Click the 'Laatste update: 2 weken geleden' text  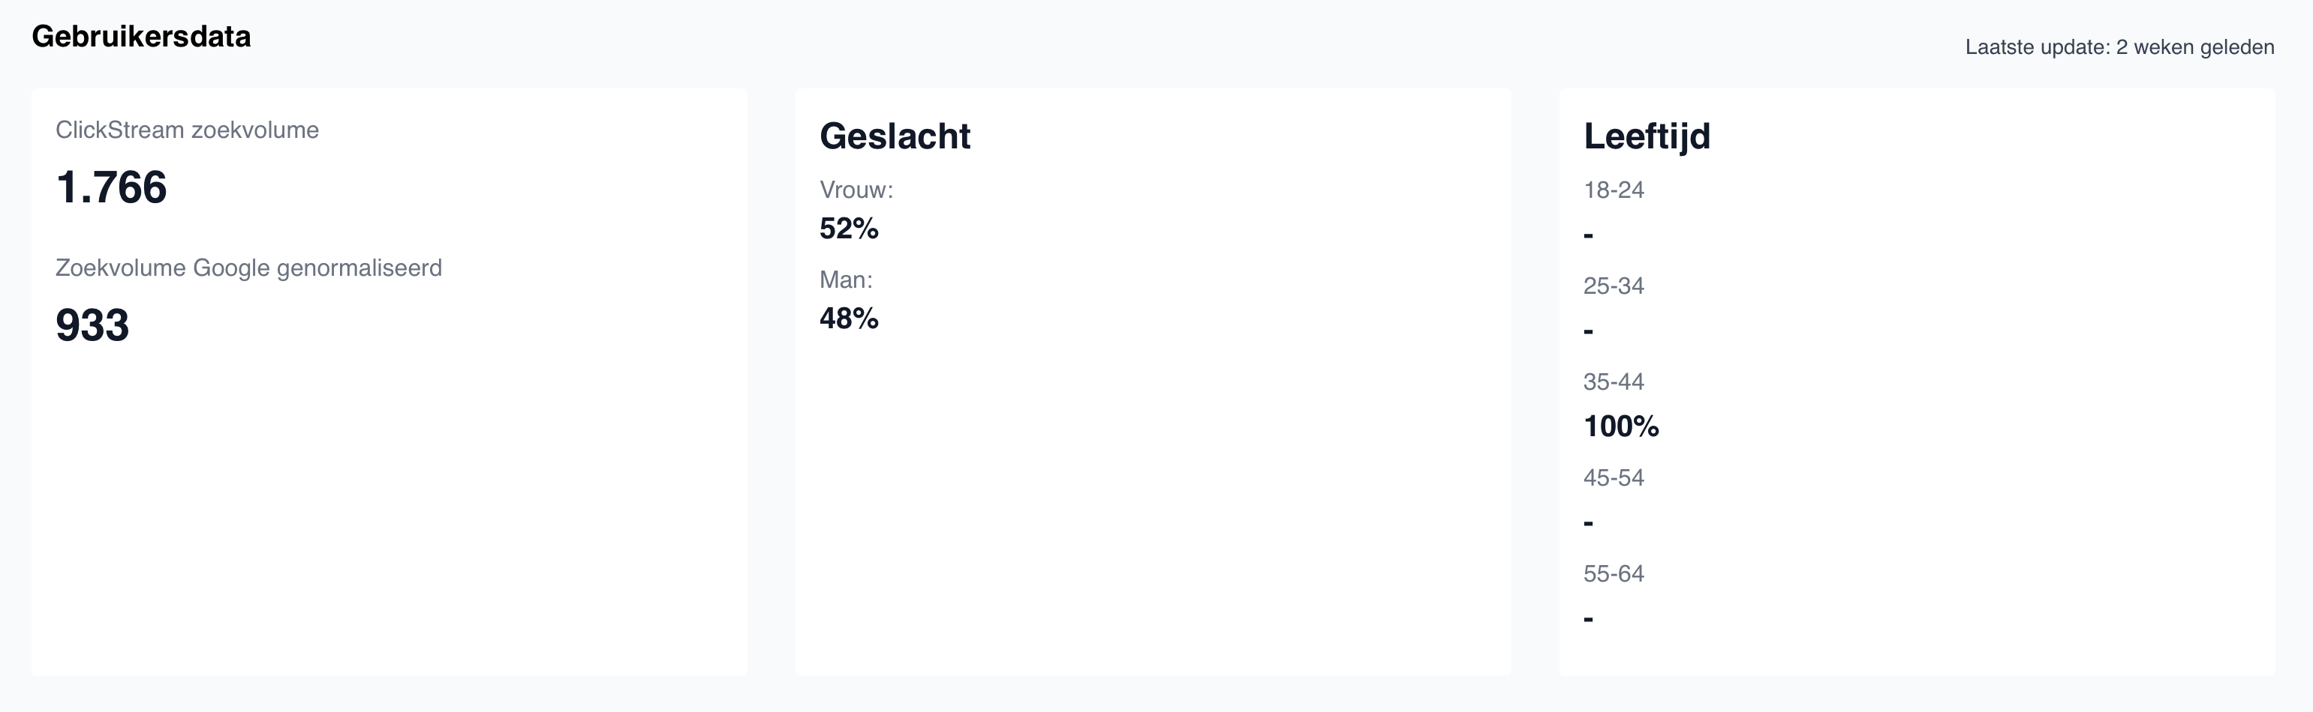pyautogui.click(x=2119, y=47)
